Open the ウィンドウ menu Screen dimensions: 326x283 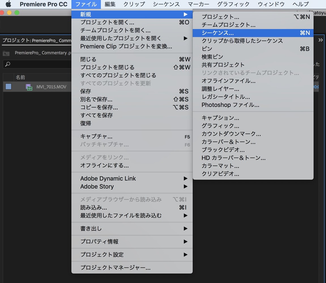pyautogui.click(x=271, y=4)
